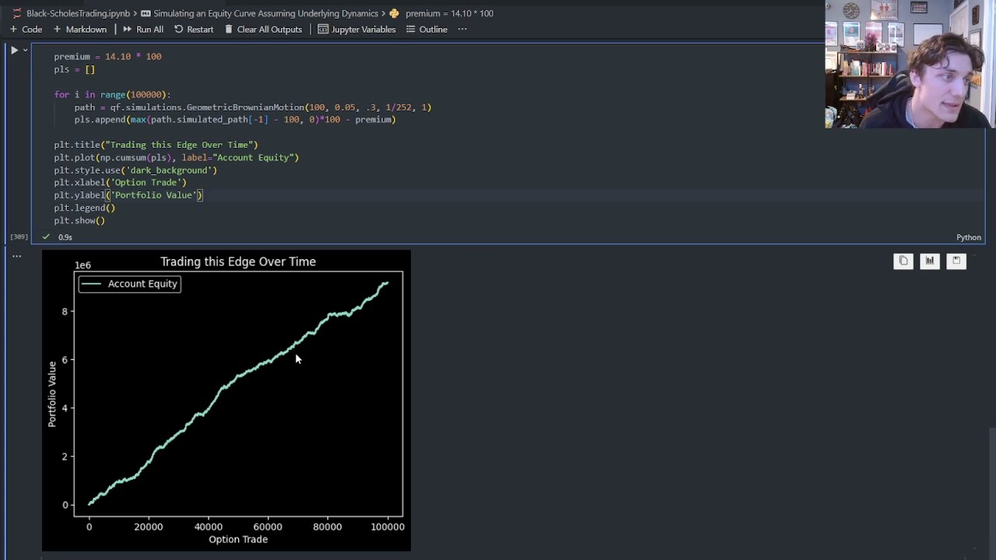Clear All Outputs of the notebook

[263, 30]
